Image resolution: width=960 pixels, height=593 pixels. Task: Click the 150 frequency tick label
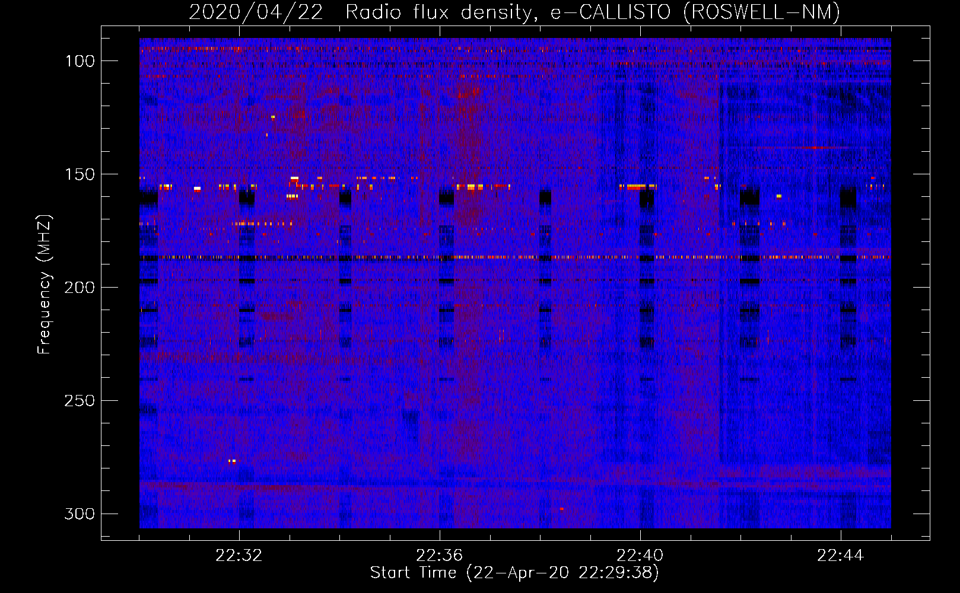(80, 174)
